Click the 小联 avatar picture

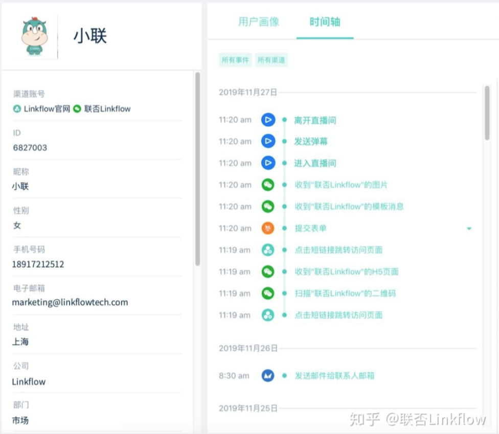(35, 36)
